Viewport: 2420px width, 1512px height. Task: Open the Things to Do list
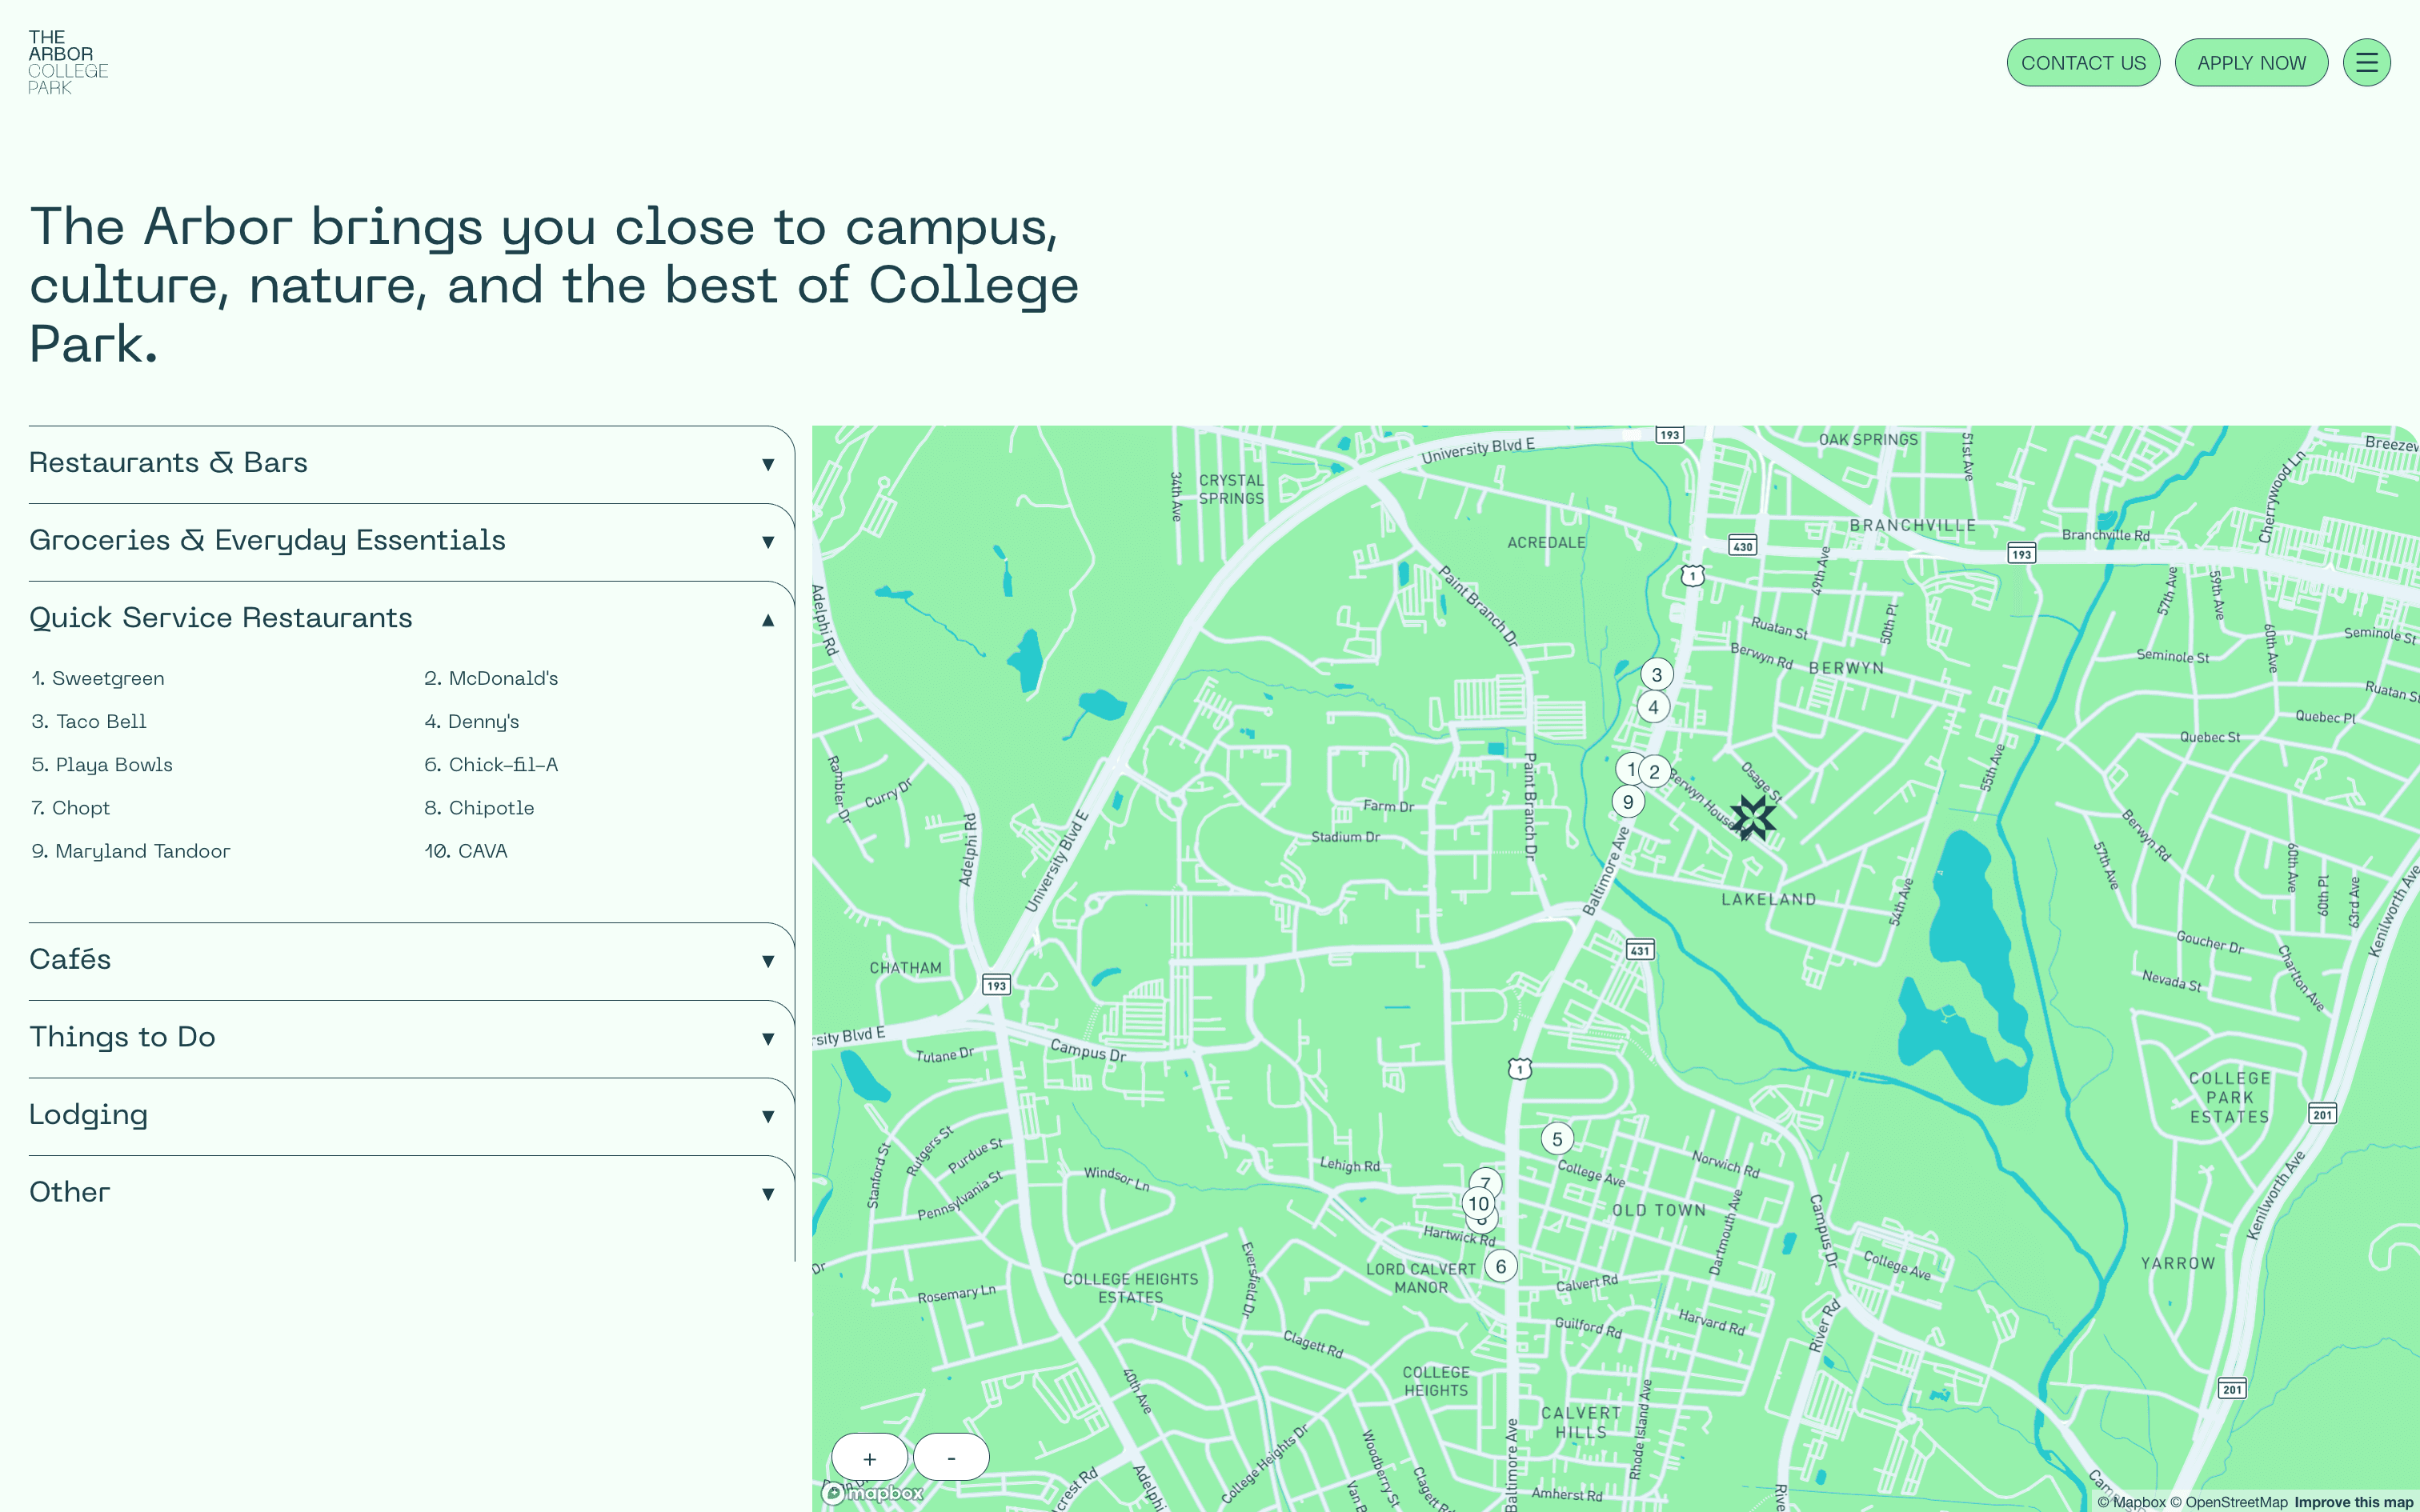(400, 1037)
